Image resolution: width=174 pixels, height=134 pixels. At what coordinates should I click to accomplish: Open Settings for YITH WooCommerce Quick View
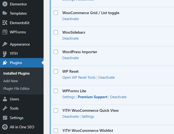[x=88, y=116]
